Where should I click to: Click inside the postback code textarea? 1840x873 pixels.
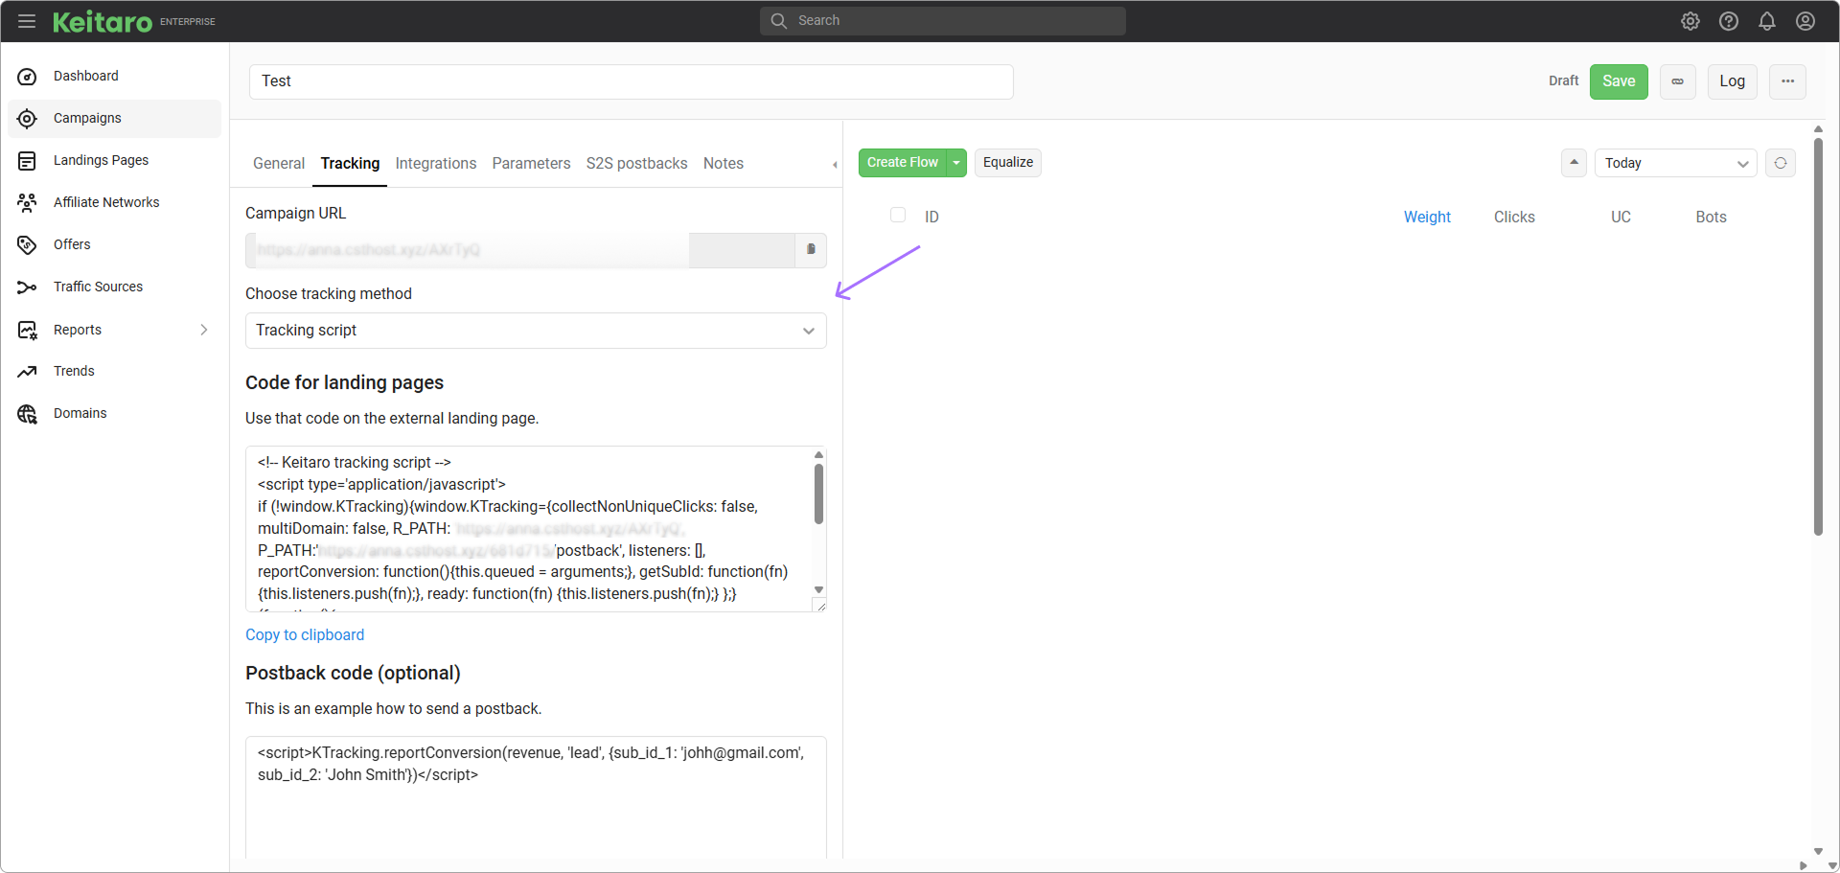[x=536, y=797]
